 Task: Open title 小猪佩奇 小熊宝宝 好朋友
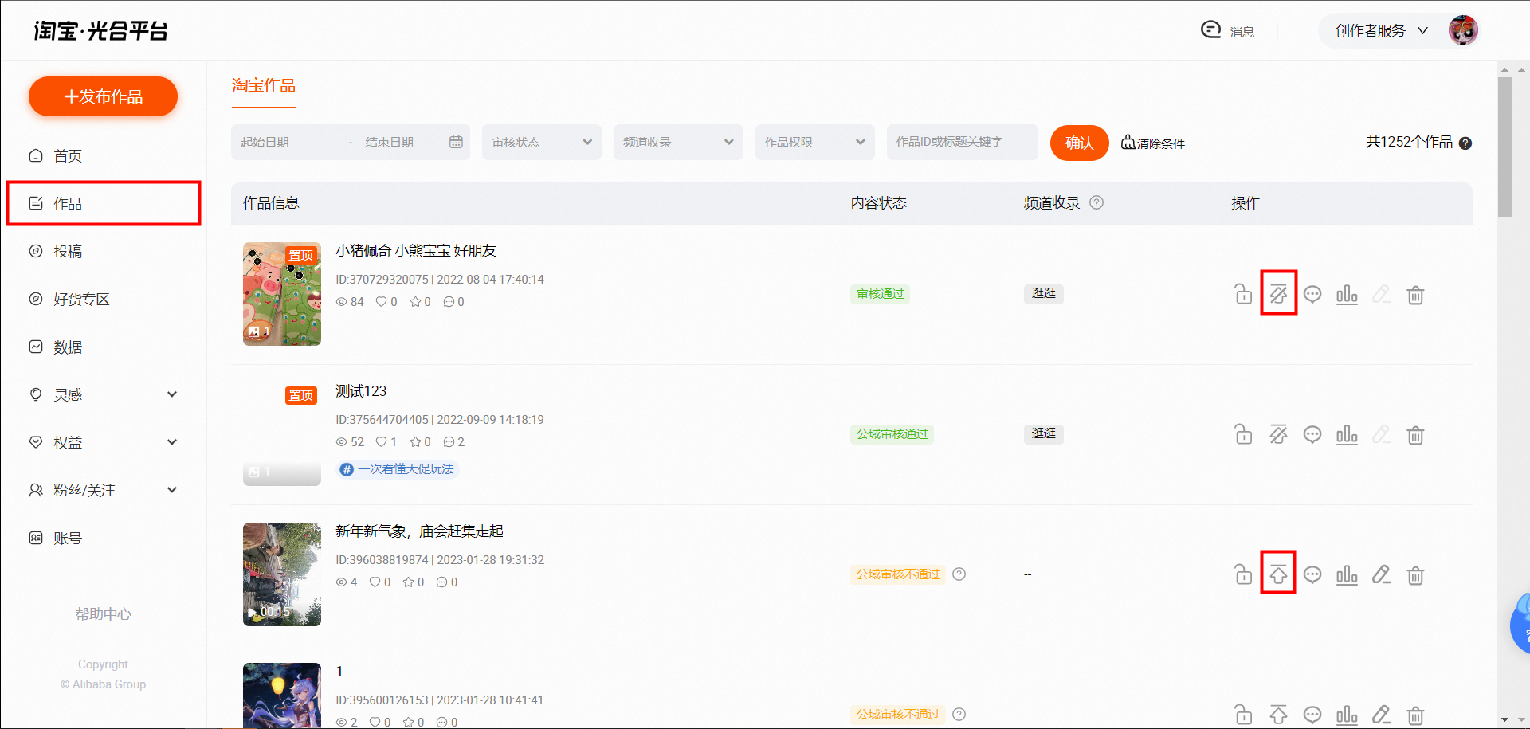coord(416,251)
